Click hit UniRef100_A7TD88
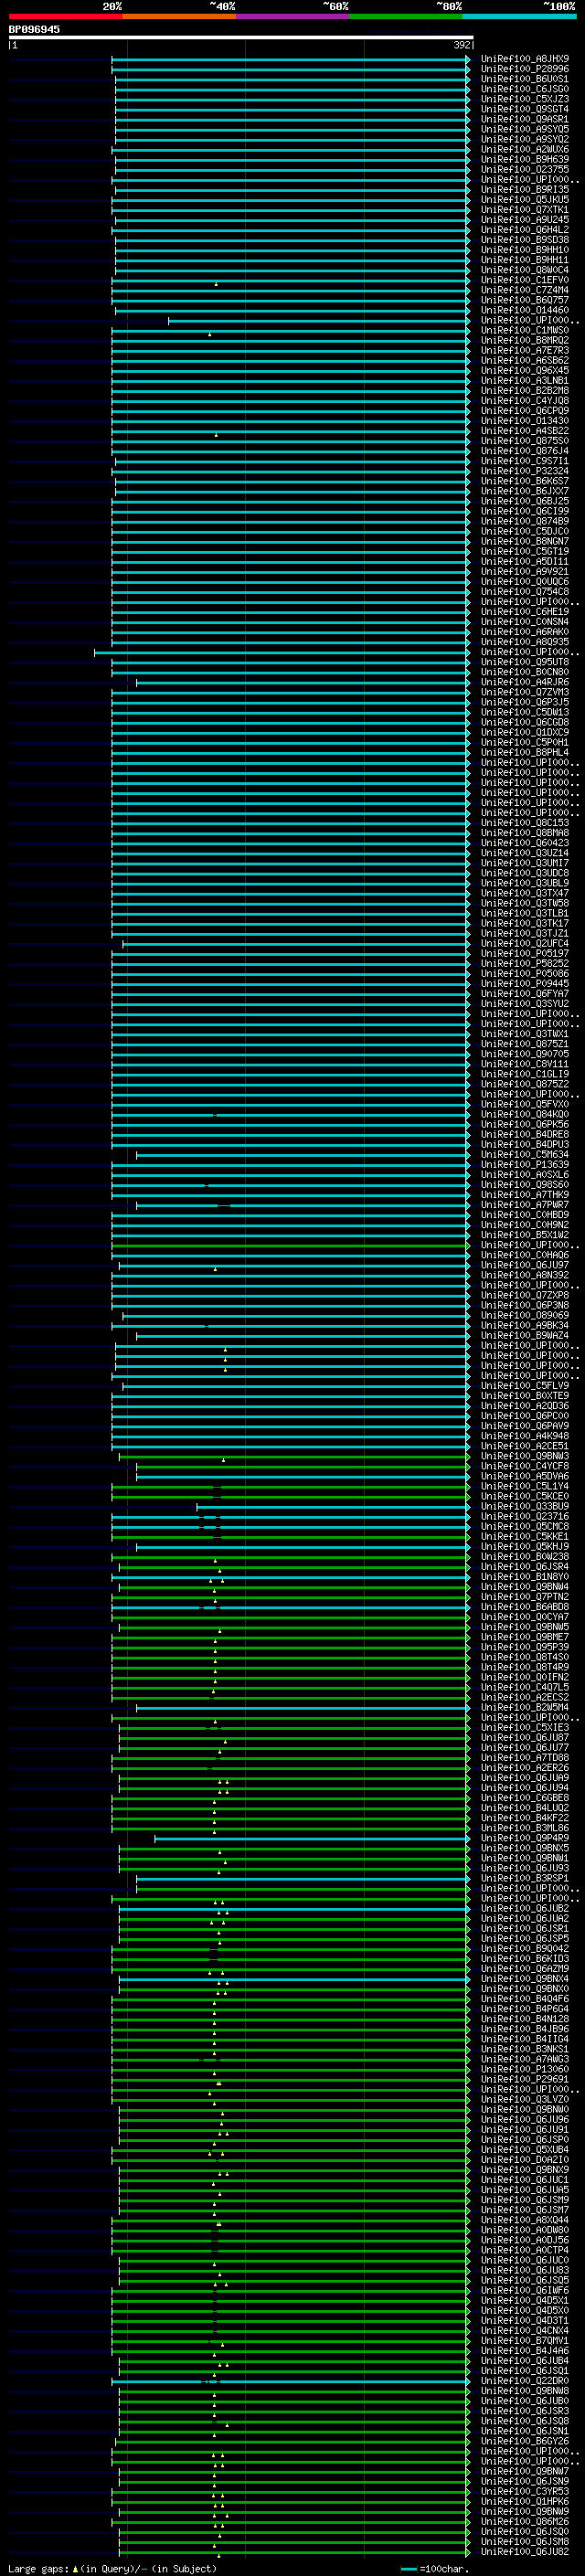 coord(525,1757)
